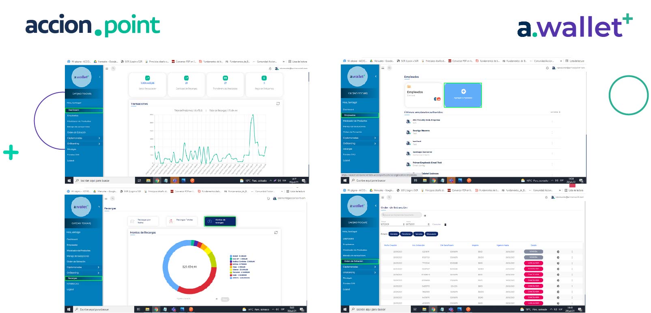
Task: Open the options menu for Rodrigo Navarro
Action: (552, 132)
